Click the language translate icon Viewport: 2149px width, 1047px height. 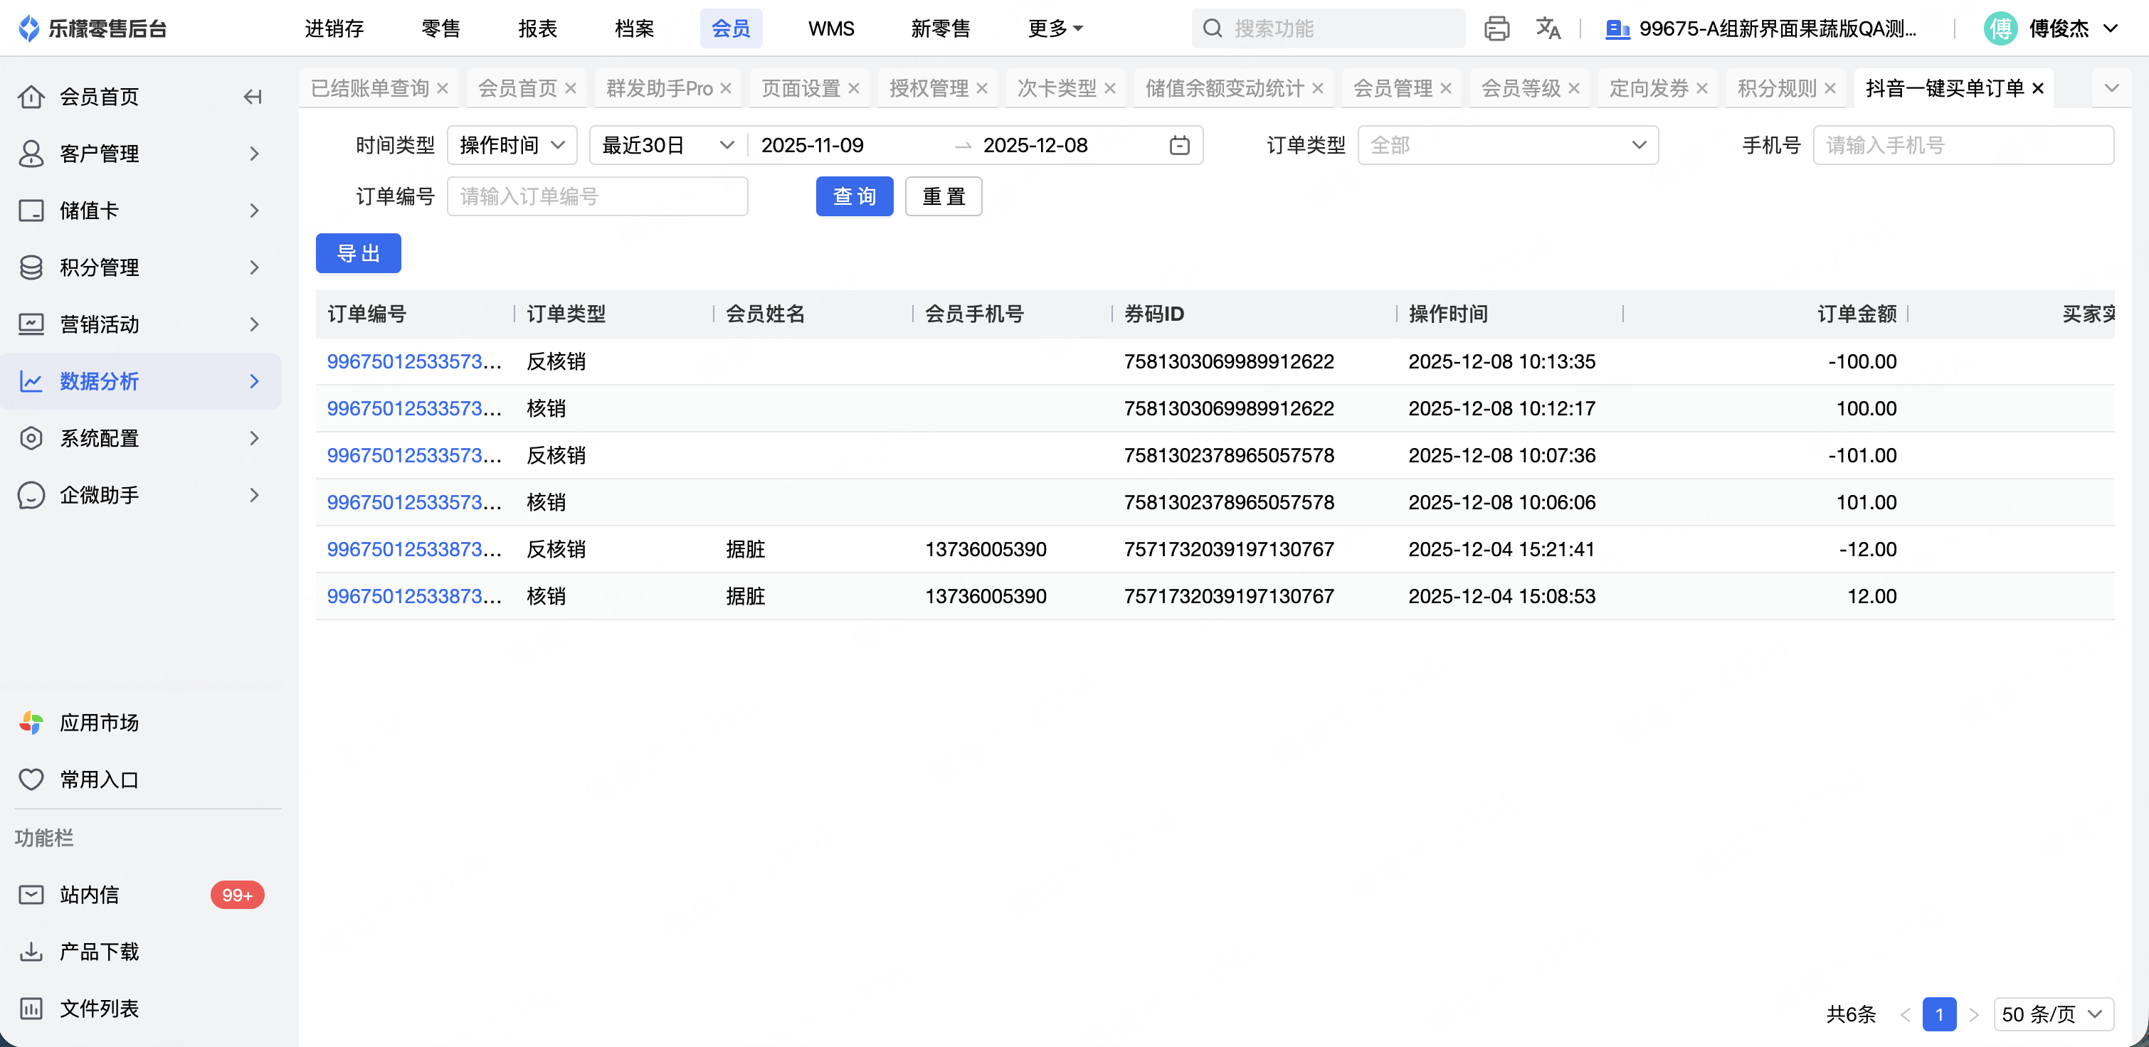click(x=1548, y=28)
